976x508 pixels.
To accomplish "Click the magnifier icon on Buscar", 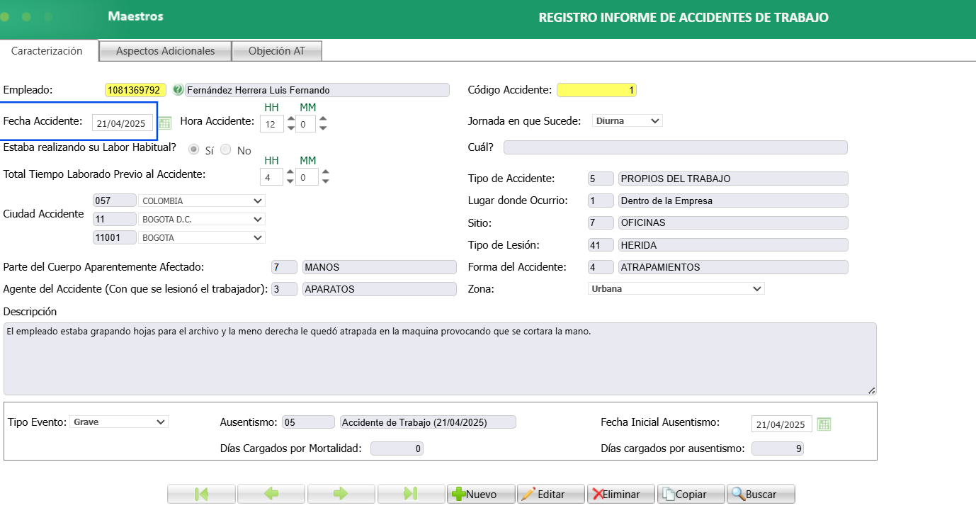I will coord(739,493).
